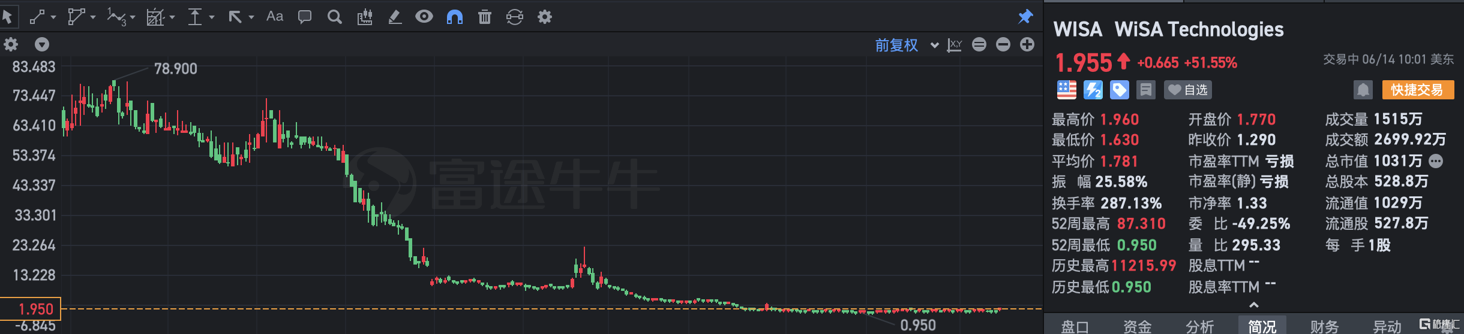Select the cursor pointer tool
Image resolution: width=1464 pixels, height=334 pixels.
[8, 17]
